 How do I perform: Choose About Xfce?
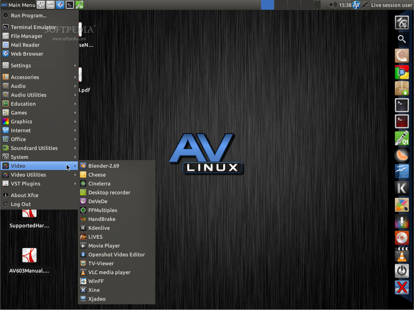tap(40, 195)
